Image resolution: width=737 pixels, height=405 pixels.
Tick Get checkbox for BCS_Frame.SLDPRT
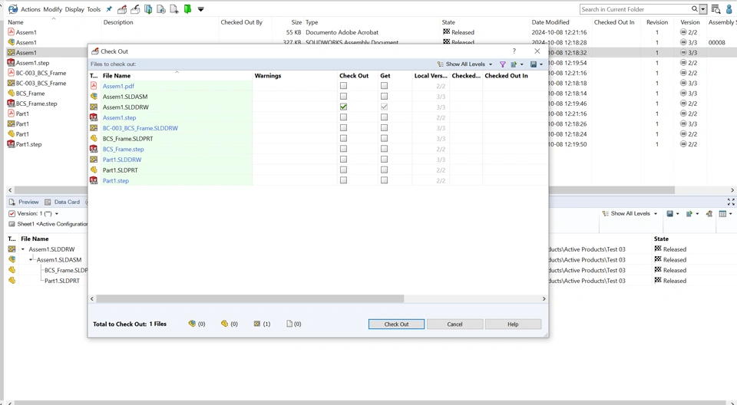pos(385,139)
